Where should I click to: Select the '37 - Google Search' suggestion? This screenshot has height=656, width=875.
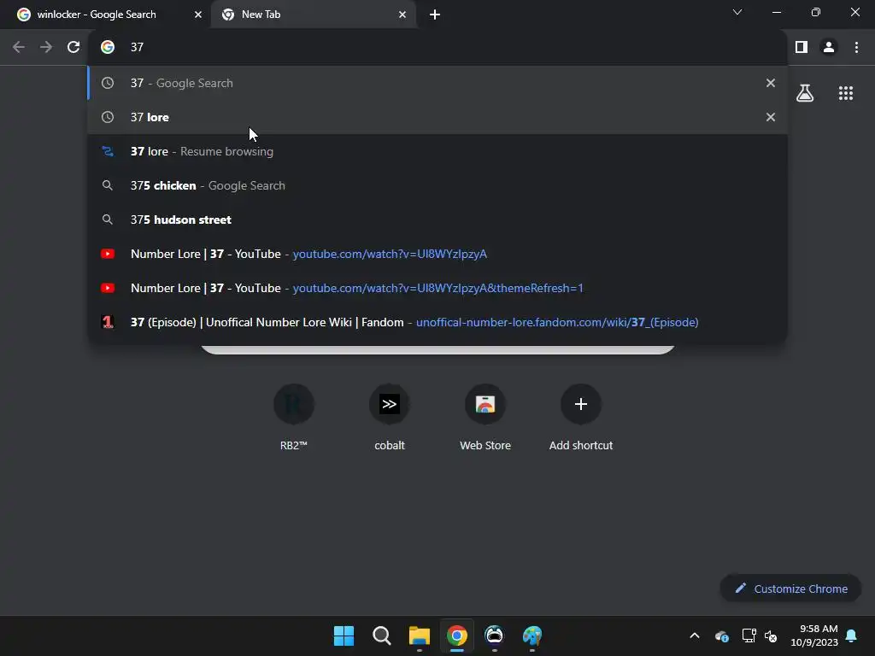coord(437,83)
